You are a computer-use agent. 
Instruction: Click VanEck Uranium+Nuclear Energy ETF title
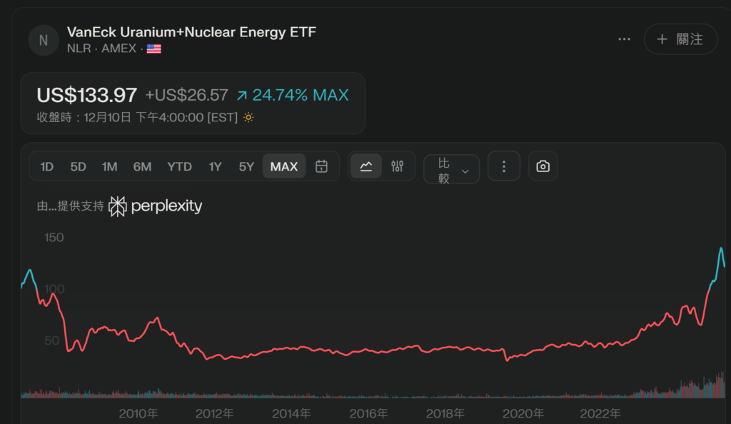click(191, 32)
